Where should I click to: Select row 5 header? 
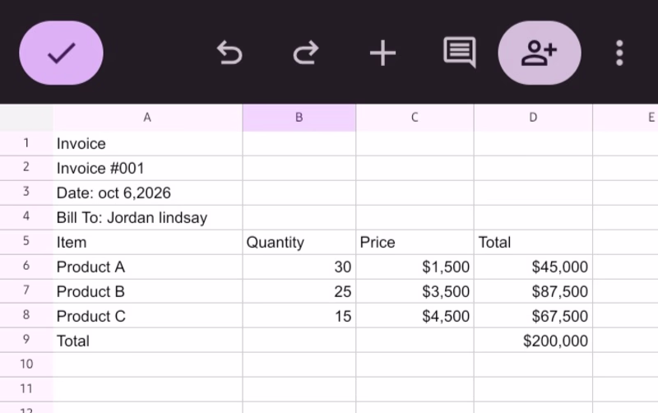point(26,242)
